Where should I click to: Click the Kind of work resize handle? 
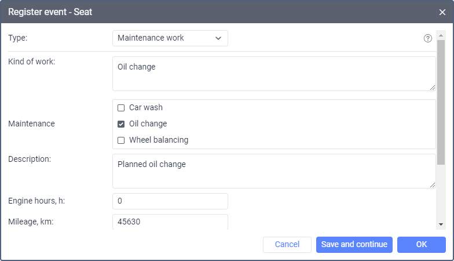click(x=432, y=88)
